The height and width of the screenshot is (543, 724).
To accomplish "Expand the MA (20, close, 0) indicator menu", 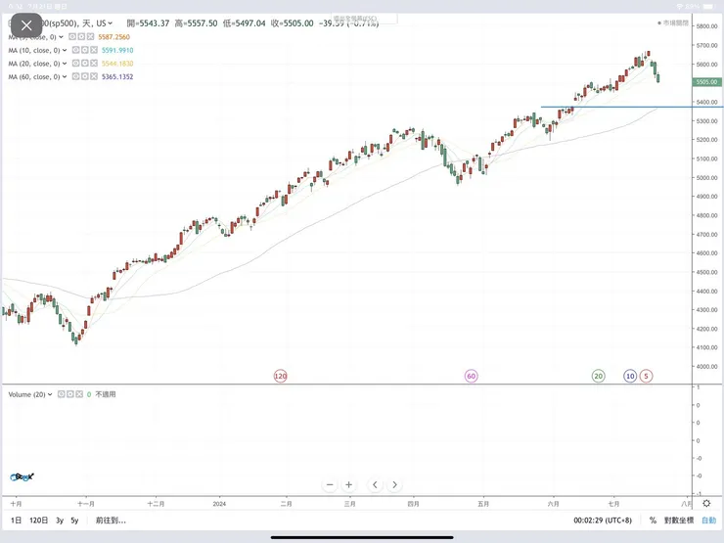I will [x=65, y=64].
